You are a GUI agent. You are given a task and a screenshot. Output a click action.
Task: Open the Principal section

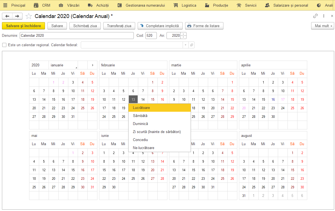[18, 5]
